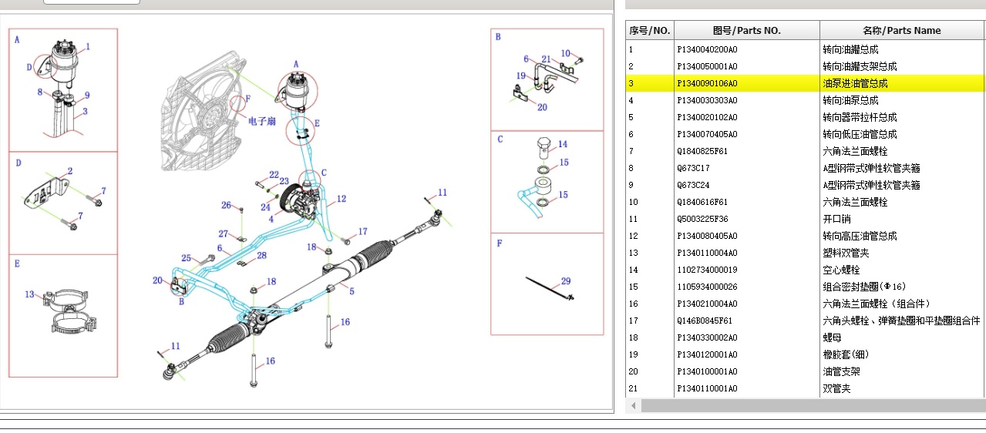Click part number Q5003225F36
986x433 pixels.
[x=702, y=219]
